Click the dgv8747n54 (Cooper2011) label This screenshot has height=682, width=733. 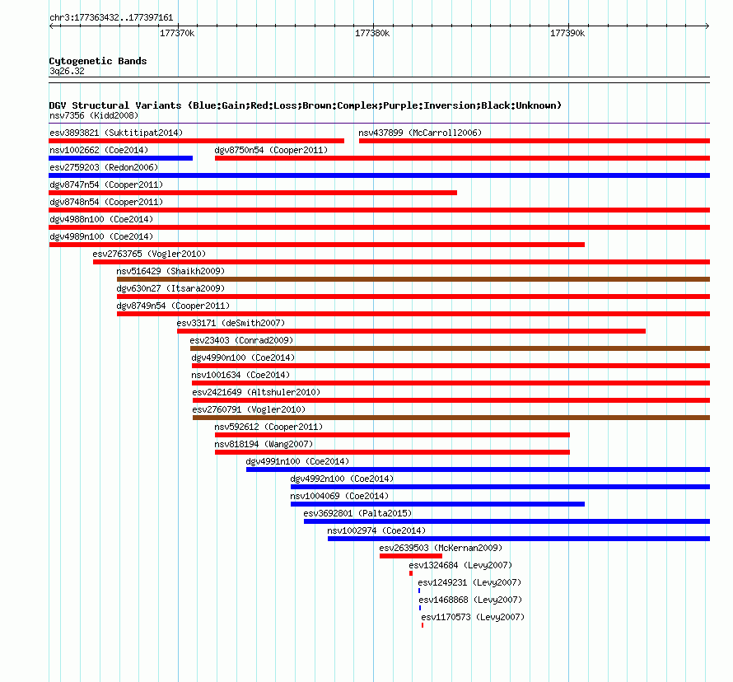(106, 185)
